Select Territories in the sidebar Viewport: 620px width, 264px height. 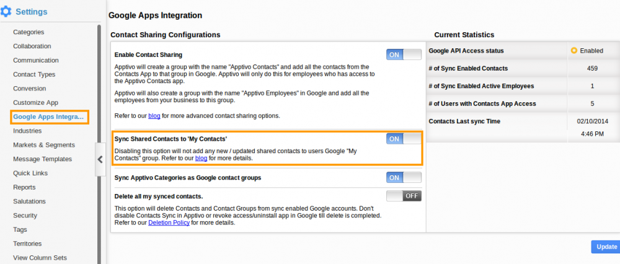(x=27, y=244)
